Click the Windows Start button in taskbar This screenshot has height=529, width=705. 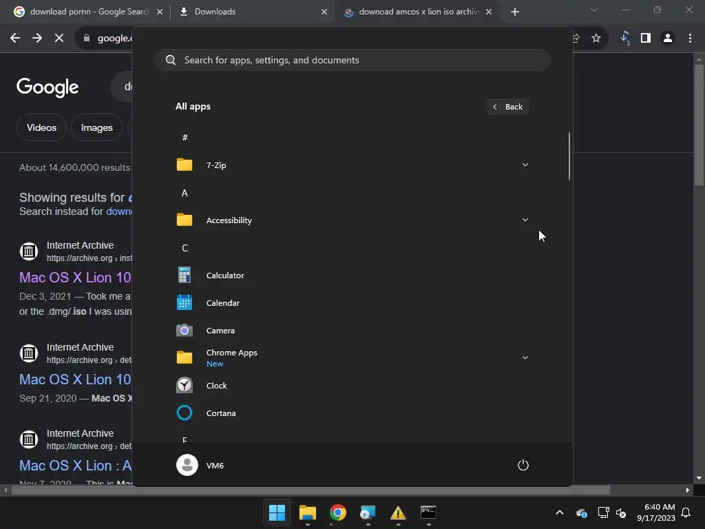coord(277,512)
